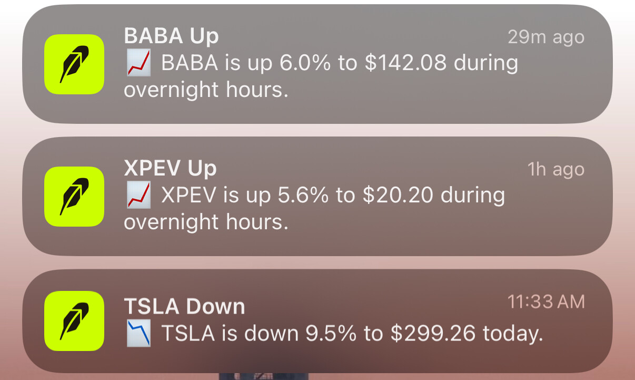Select the $20.20 price in the XPEV alert
635x380 pixels.
tap(398, 195)
